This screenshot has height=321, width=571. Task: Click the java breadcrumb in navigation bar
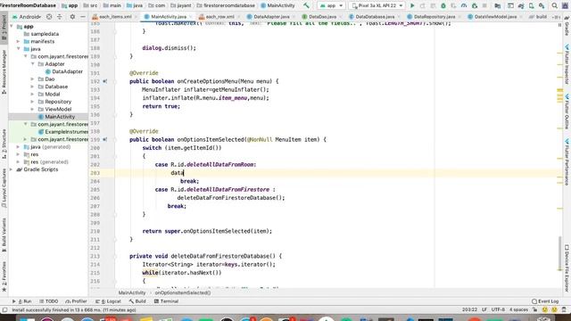[135, 5]
